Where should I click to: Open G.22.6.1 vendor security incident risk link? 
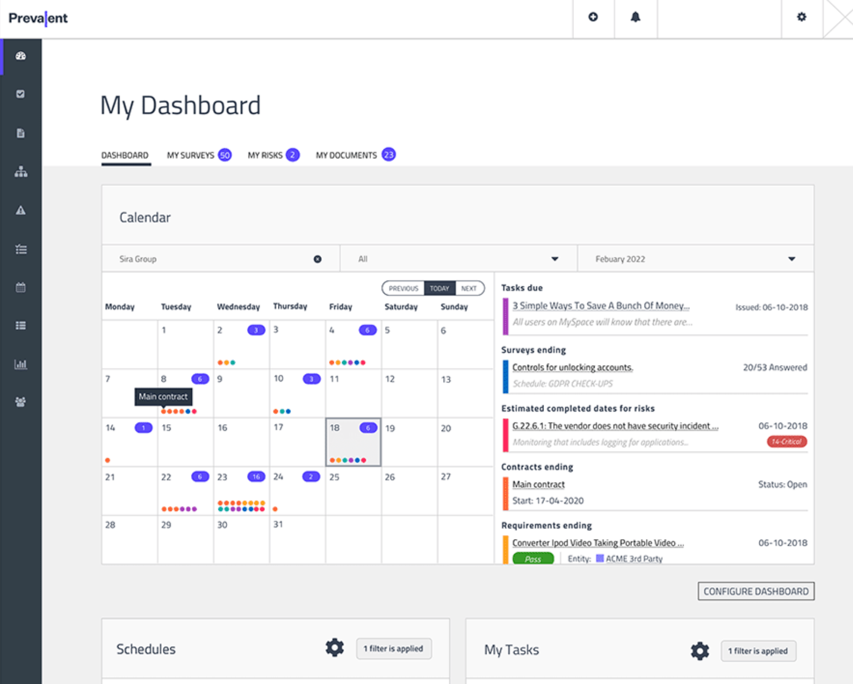615,426
